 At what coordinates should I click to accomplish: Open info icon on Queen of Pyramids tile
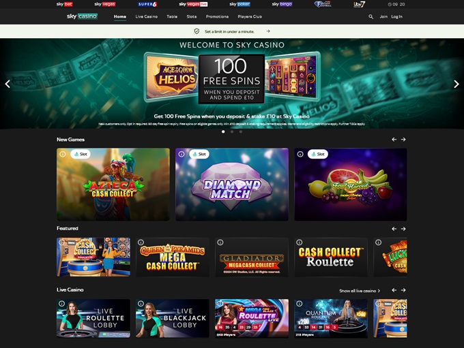[141, 242]
